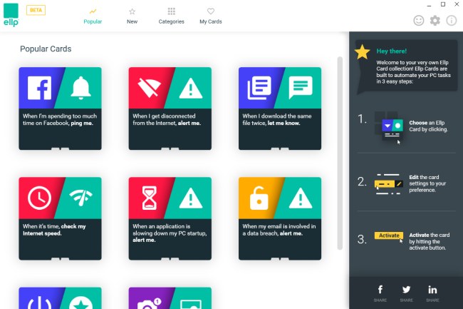Click the BETA badge

pos(36,11)
